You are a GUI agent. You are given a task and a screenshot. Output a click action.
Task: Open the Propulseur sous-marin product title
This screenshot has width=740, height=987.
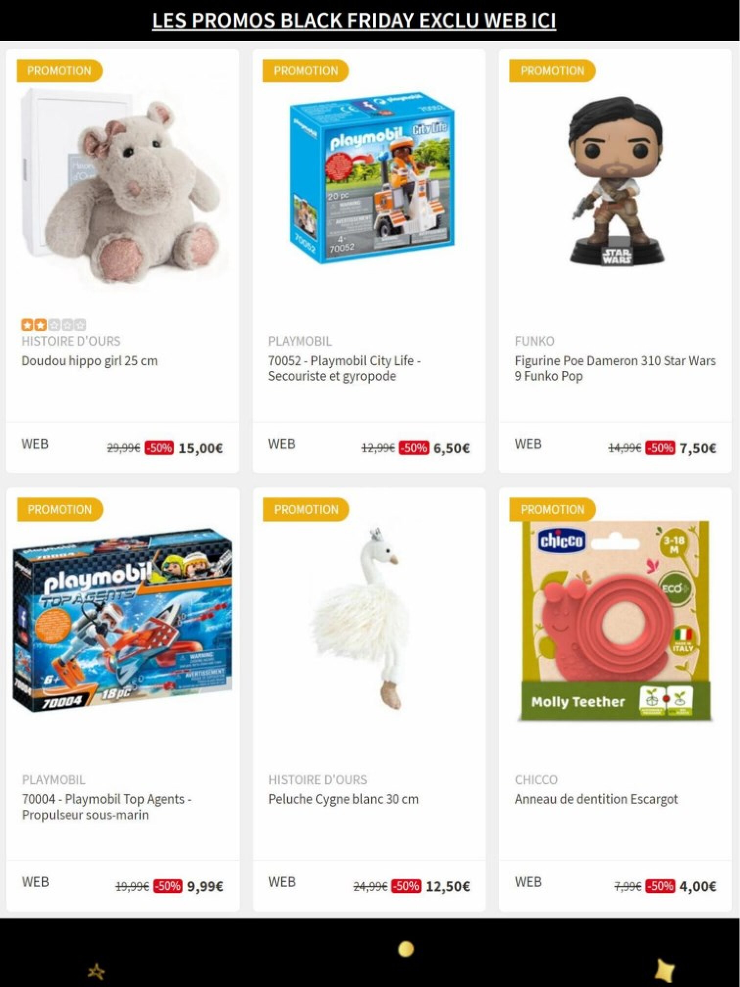point(107,807)
